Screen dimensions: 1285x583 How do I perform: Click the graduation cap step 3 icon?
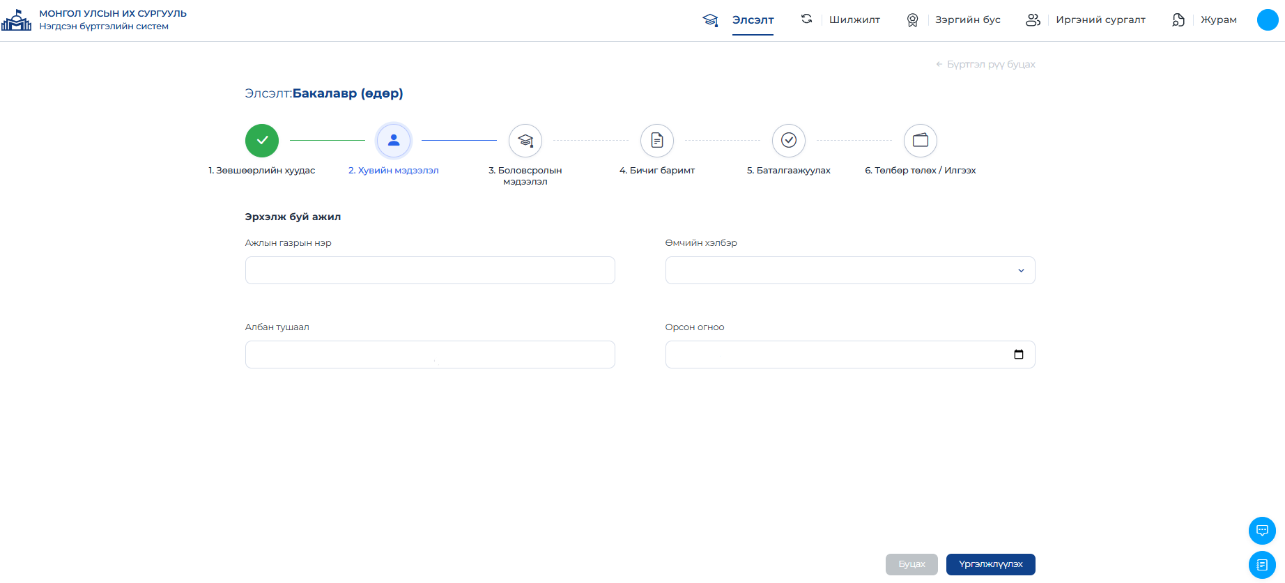525,141
